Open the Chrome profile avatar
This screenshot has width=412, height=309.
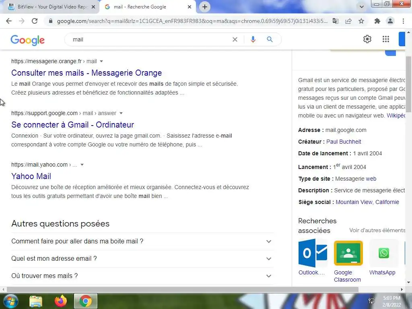click(x=390, y=21)
